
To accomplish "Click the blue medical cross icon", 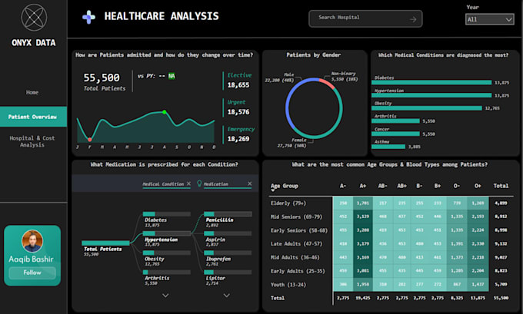I will coord(88,17).
